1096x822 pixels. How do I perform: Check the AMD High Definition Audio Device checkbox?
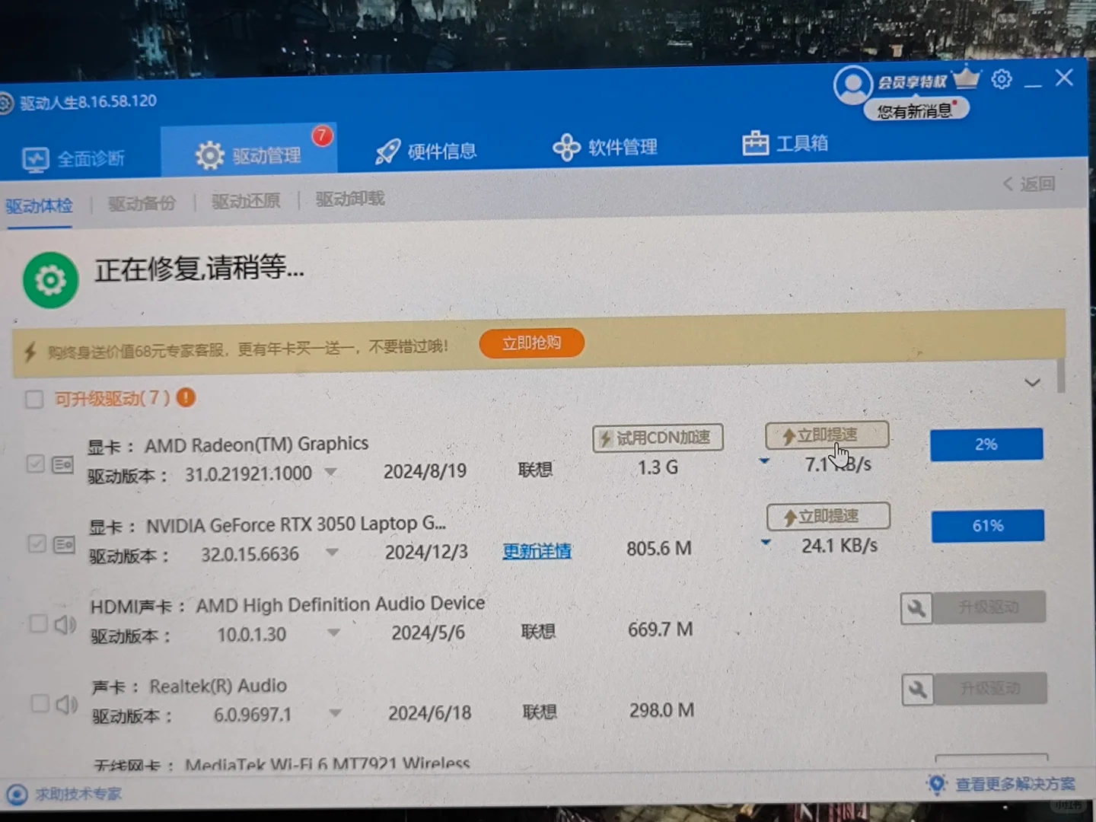tap(38, 623)
